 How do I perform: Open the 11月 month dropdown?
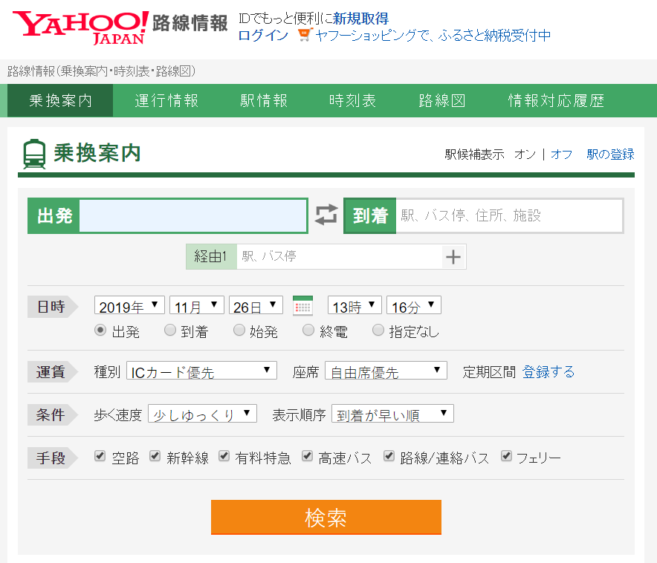(196, 305)
